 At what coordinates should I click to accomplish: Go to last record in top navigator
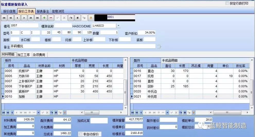pos(37,18)
